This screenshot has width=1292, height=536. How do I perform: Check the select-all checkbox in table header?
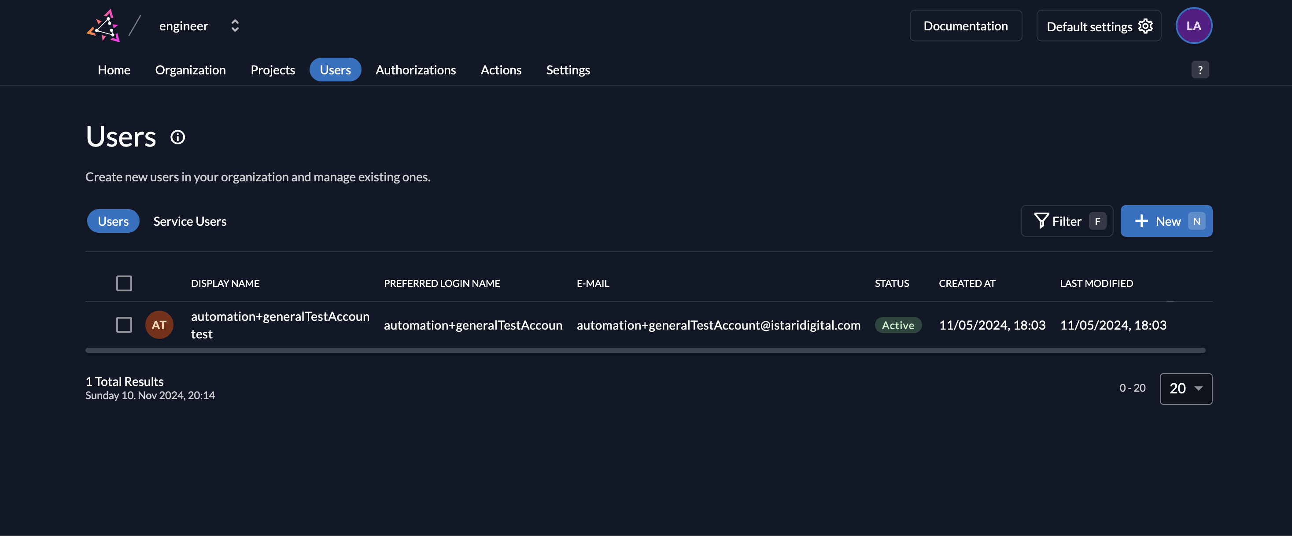[x=124, y=283]
